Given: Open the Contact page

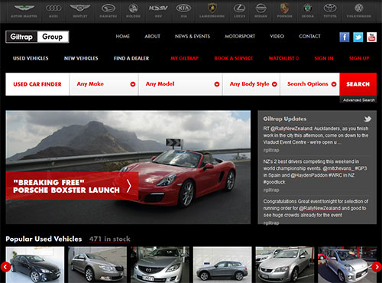Looking at the screenshot, I should click(x=309, y=36).
